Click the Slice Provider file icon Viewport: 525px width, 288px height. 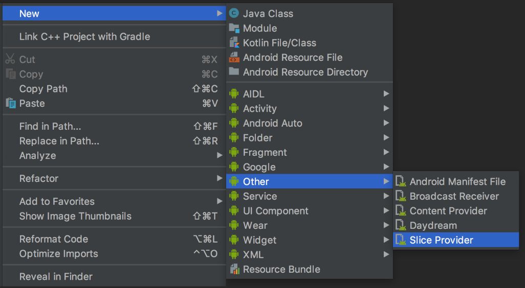tap(401, 240)
